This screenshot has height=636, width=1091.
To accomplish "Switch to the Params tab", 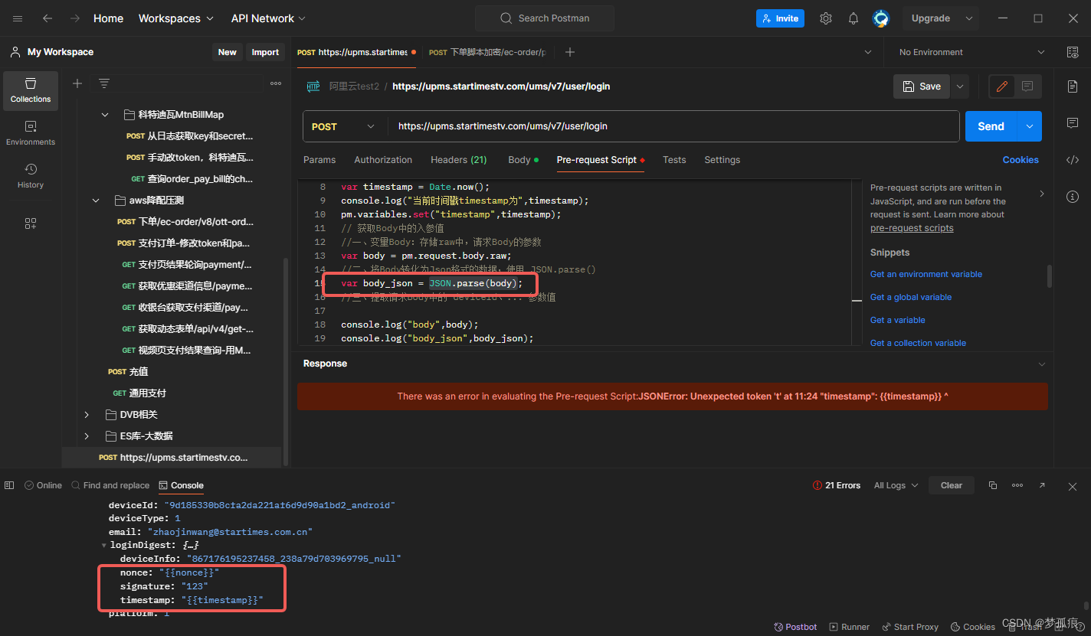I will [319, 160].
